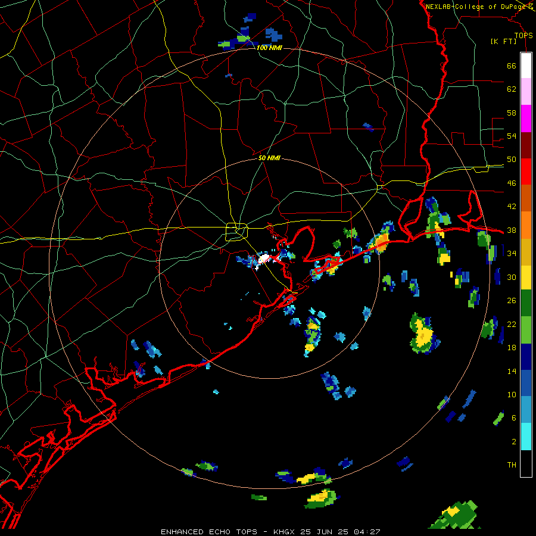536x536 pixels.
Task: Click the 'ENHANCED ECHO TOPS' caption text
Action: [209, 532]
